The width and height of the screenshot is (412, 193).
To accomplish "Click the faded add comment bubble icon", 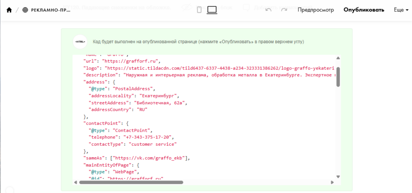I will (246, 7).
